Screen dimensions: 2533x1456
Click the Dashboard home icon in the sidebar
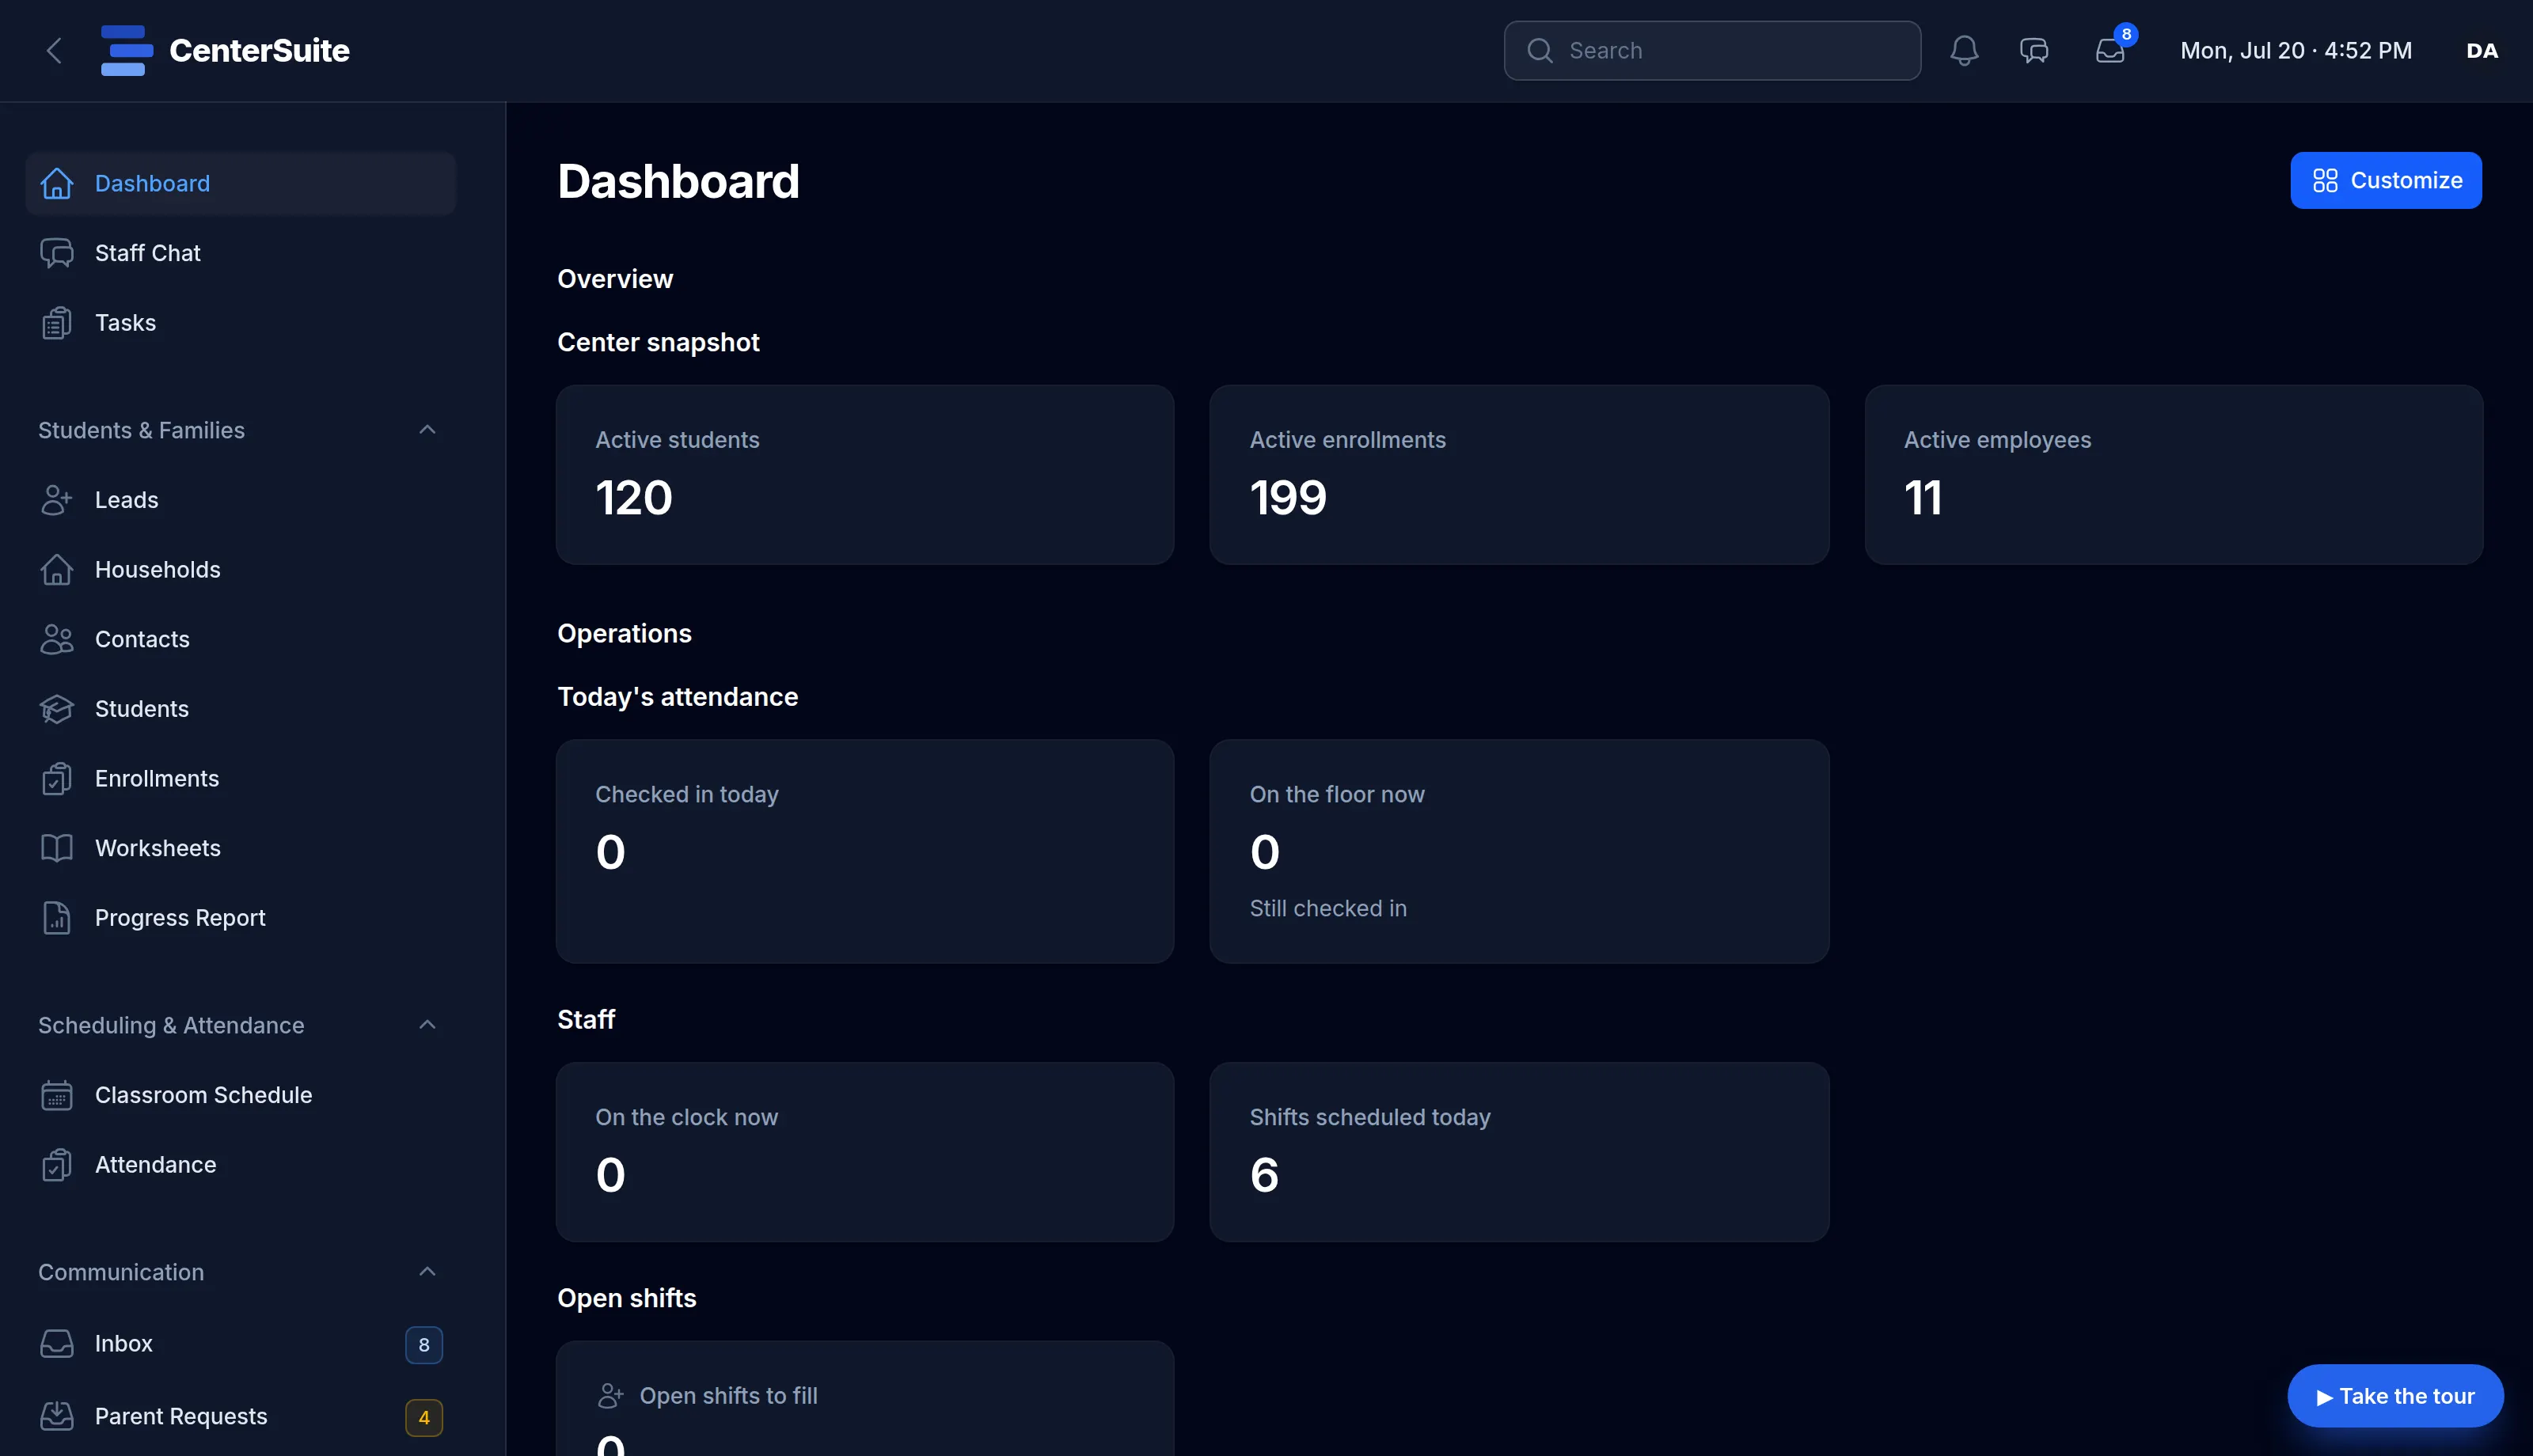click(57, 184)
